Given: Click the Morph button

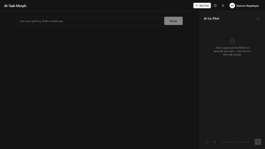Looking at the screenshot, I should pyautogui.click(x=173, y=21).
